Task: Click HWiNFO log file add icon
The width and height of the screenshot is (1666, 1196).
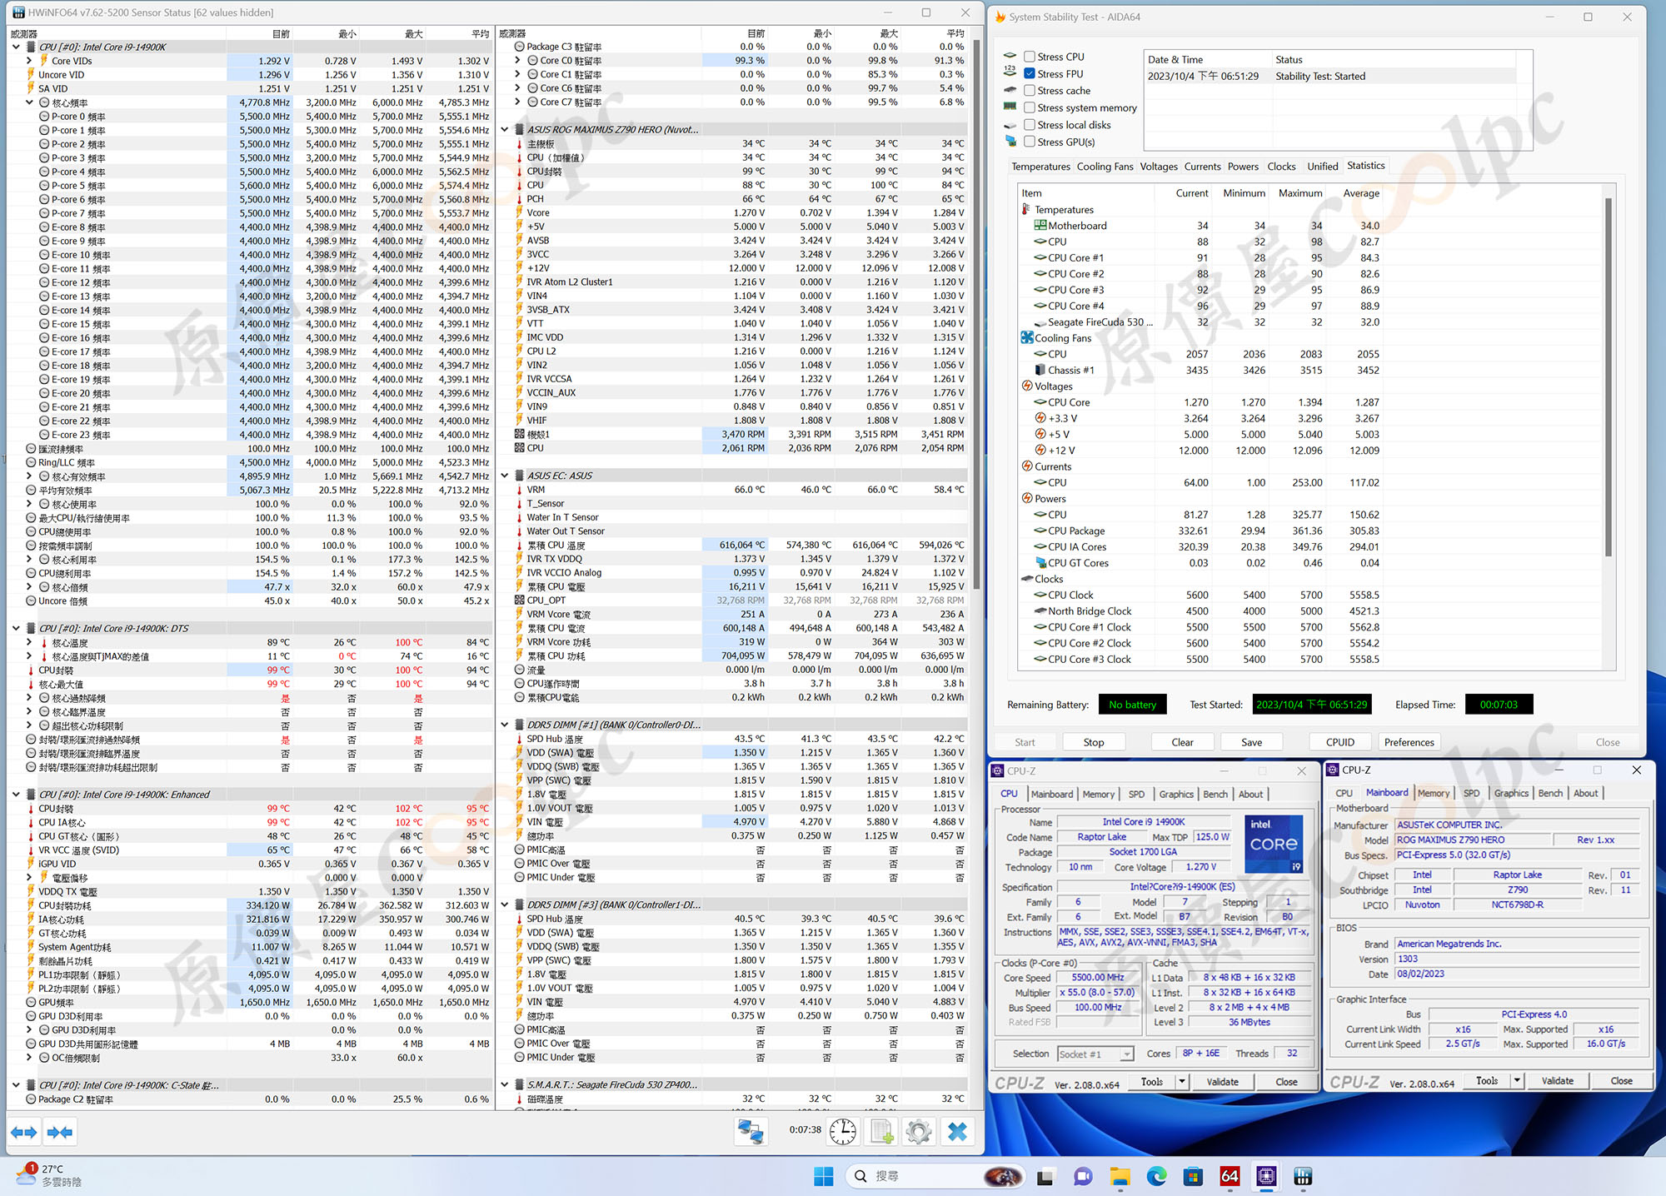Action: tap(882, 1132)
